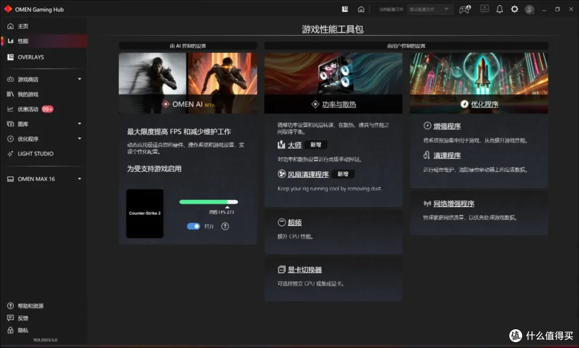Open OMEN MAX 16 device entry
The height and width of the screenshot is (348, 579).
coord(36,179)
